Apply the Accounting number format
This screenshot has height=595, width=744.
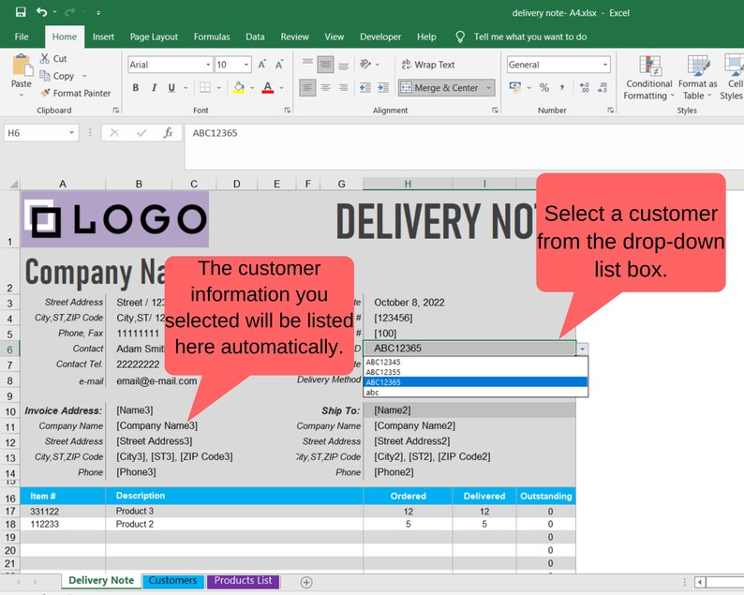[x=514, y=87]
